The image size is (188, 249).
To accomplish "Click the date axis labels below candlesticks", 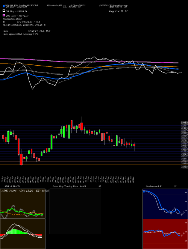I will click(68, 179).
